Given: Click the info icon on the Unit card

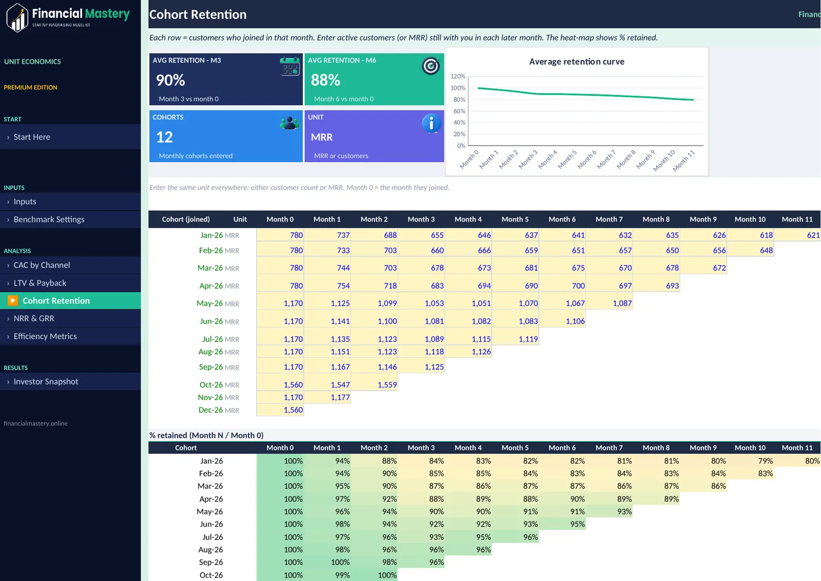Looking at the screenshot, I should pos(432,123).
